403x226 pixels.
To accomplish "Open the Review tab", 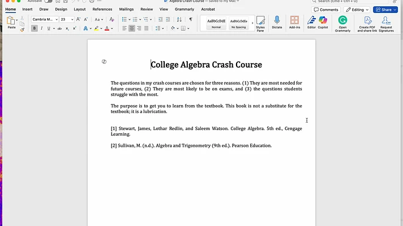I will 147,9.
